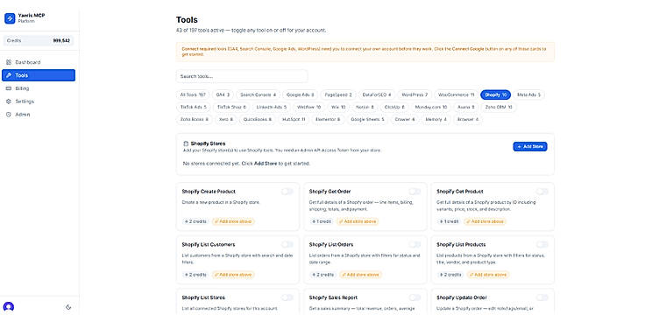Click the user avatar icon at bottom left

tap(9, 307)
